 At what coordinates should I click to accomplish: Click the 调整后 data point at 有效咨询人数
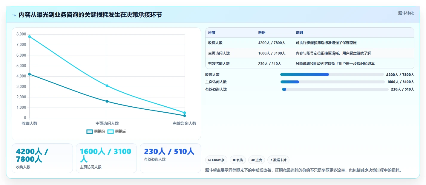pyautogui.click(x=185, y=113)
